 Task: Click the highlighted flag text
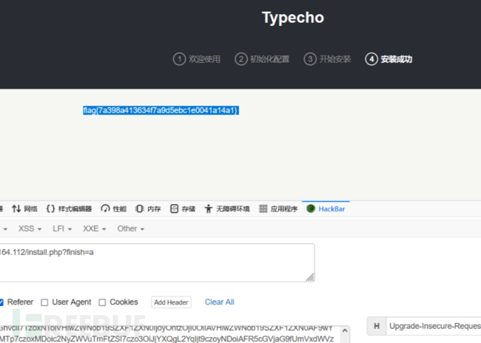(160, 110)
